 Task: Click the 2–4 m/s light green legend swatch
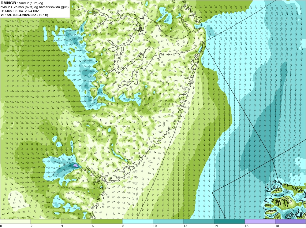pos(46,221)
